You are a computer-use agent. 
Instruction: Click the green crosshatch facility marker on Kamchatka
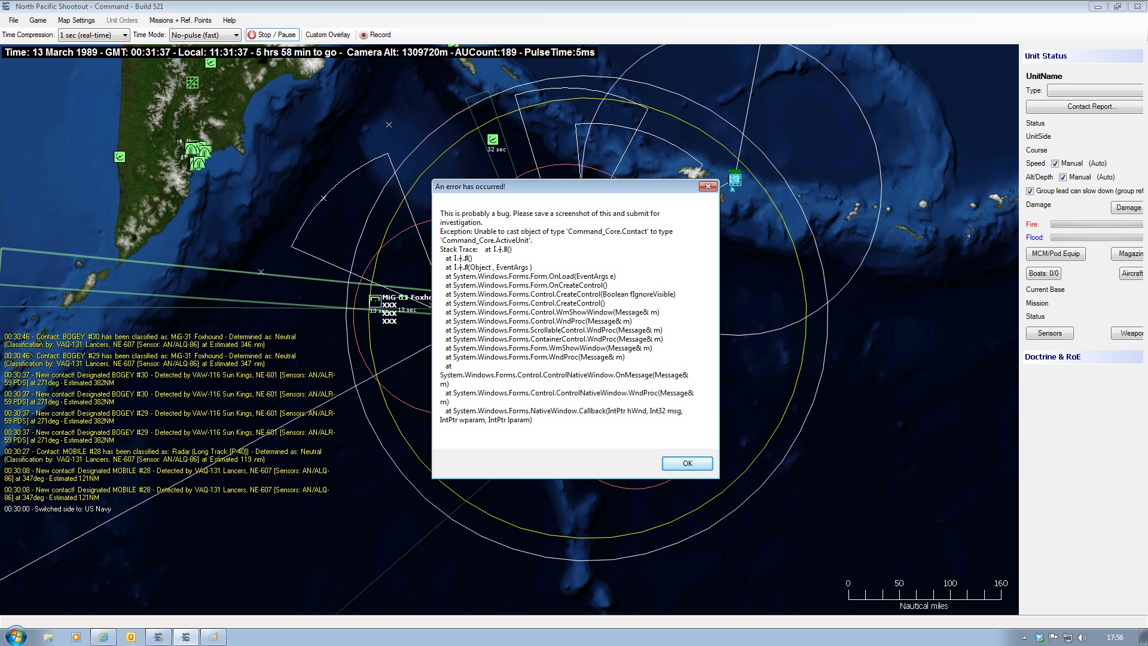[192, 83]
